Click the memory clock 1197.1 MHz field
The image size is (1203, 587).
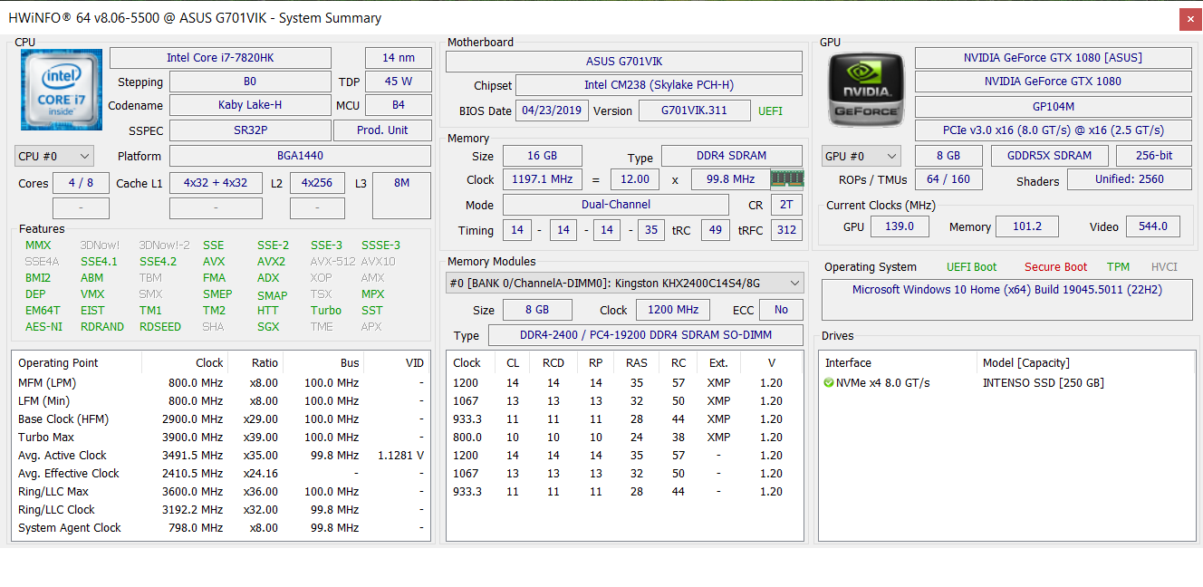pos(542,179)
